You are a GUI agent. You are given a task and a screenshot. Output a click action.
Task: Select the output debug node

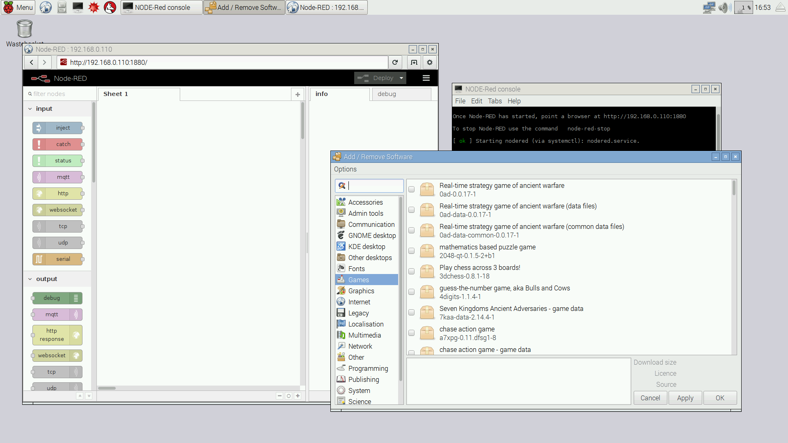pos(57,298)
